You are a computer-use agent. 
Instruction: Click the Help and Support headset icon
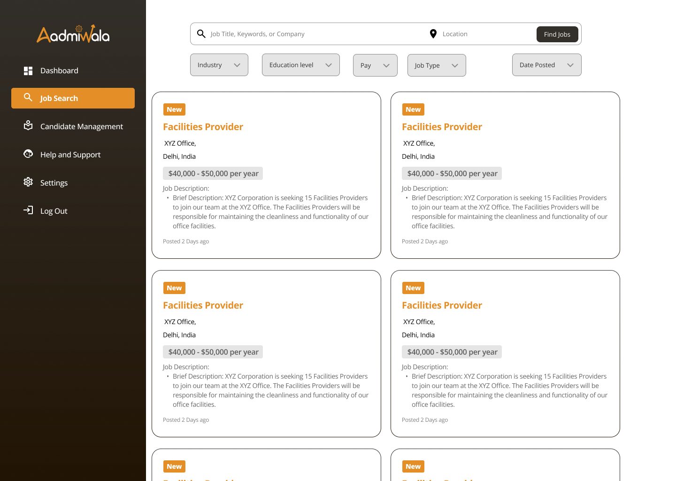pos(28,154)
